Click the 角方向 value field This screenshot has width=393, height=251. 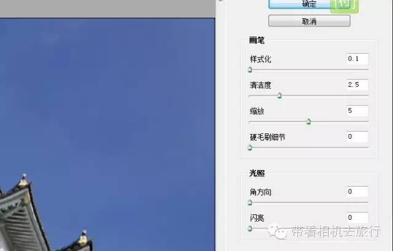357,192
